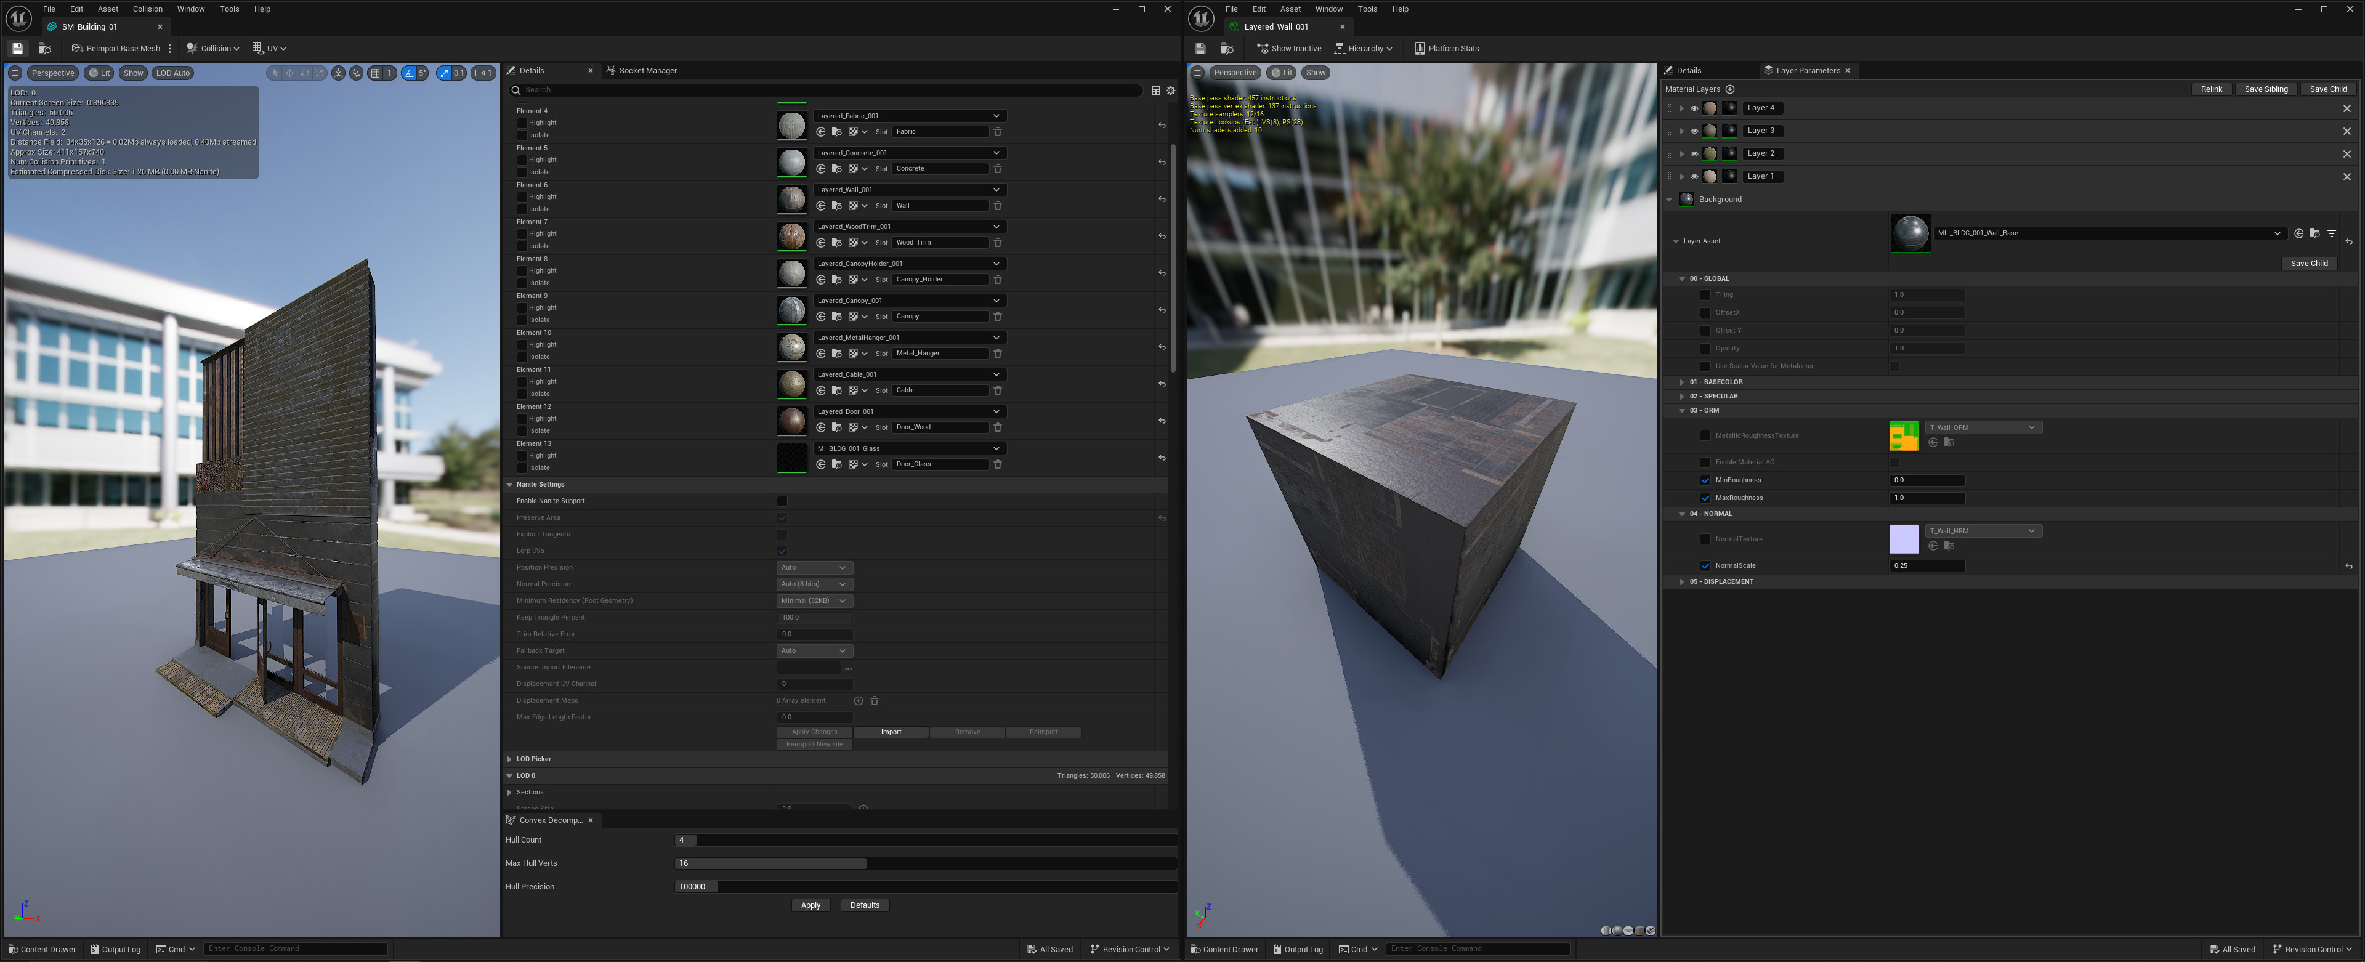
Task: Toggle the MinRoughness override checkbox
Action: pos(1705,480)
